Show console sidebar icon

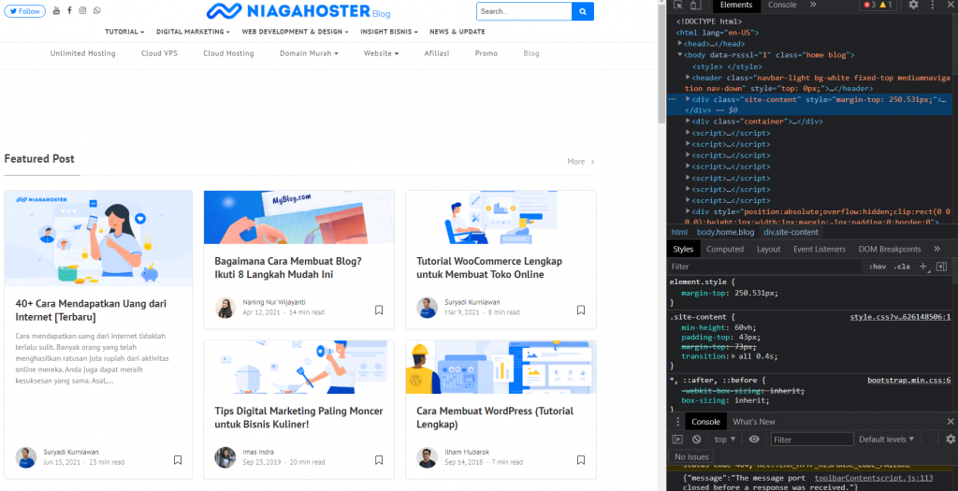coord(677,439)
